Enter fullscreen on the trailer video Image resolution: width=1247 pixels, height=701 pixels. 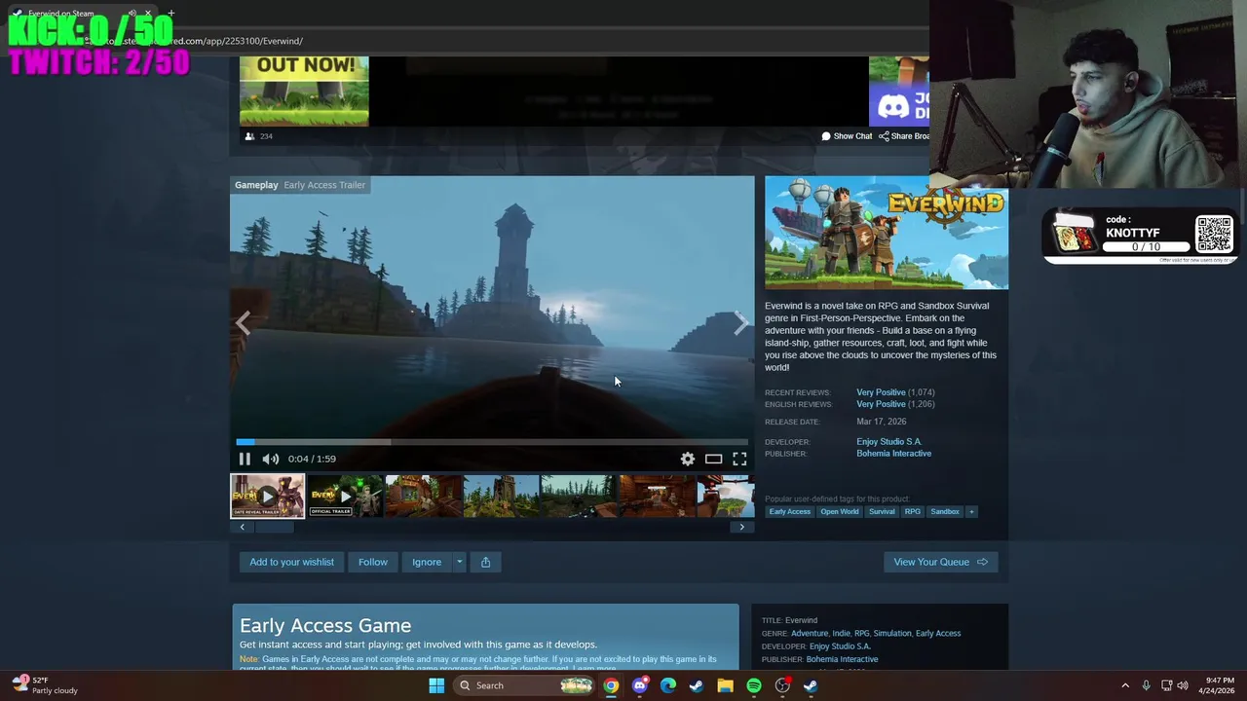coord(739,459)
